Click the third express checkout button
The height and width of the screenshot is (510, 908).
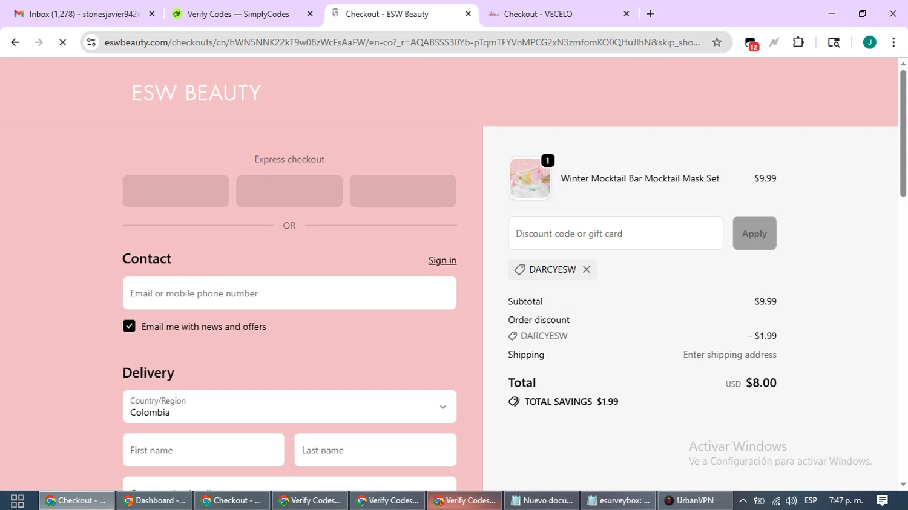[403, 191]
